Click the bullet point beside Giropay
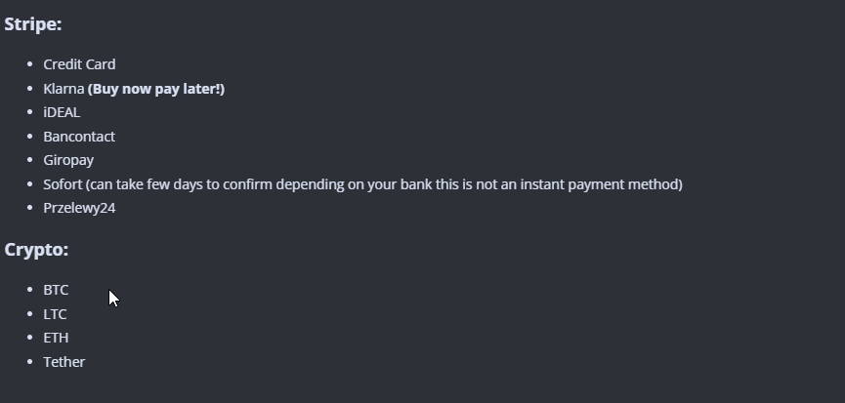This screenshot has width=845, height=403. coord(29,160)
